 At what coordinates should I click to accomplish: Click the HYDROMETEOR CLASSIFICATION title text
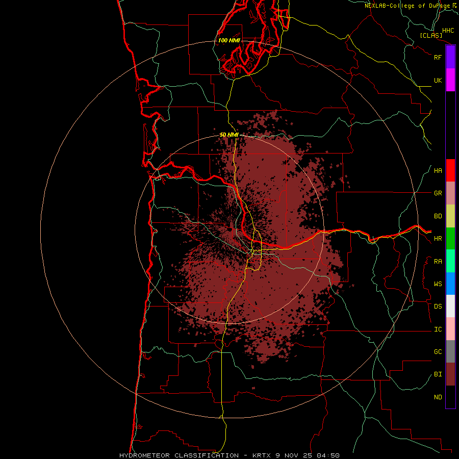pyautogui.click(x=179, y=455)
